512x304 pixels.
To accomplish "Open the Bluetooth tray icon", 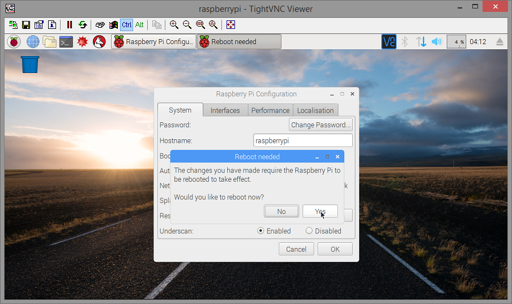I will click(405, 42).
